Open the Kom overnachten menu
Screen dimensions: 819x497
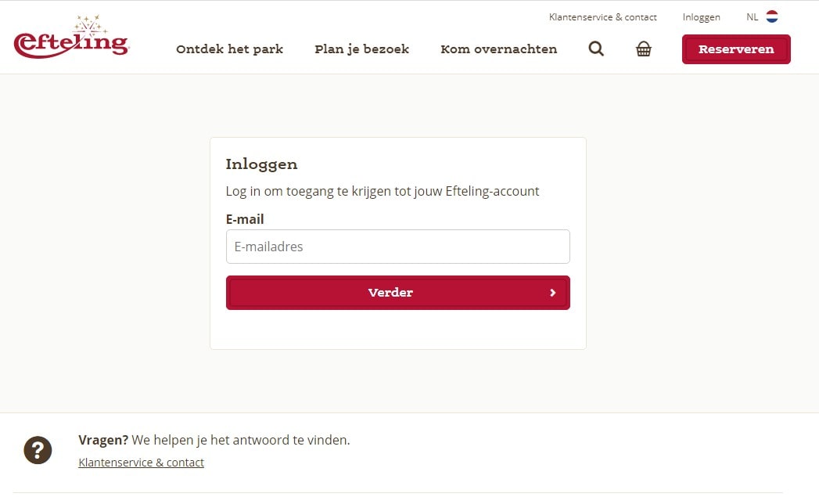tap(499, 49)
